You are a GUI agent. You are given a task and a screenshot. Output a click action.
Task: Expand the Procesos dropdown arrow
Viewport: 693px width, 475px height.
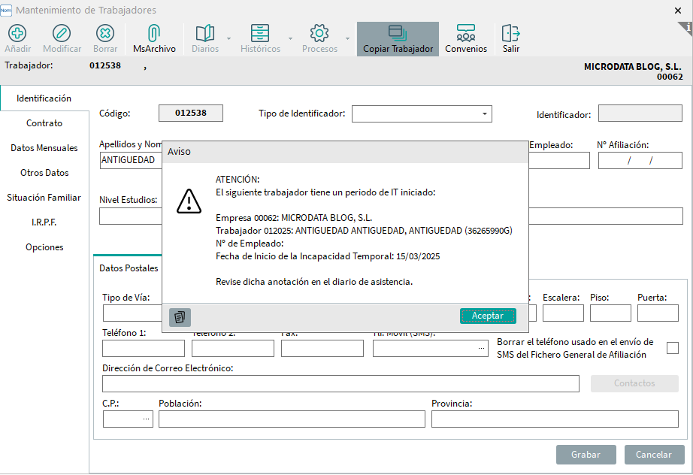(347, 38)
